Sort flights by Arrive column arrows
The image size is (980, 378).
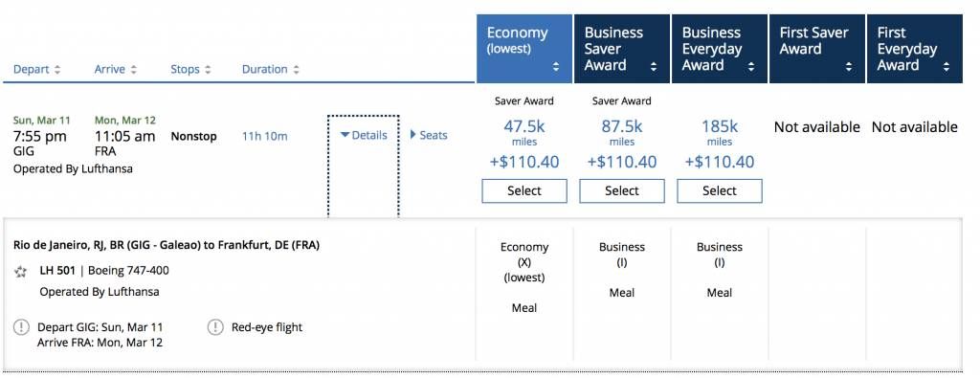(134, 69)
